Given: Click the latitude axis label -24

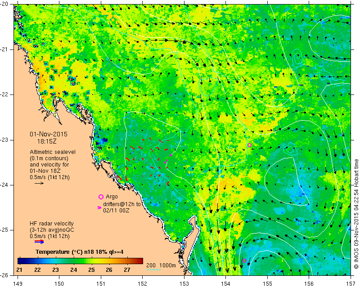Looking at the screenshot, I should 4,185.
